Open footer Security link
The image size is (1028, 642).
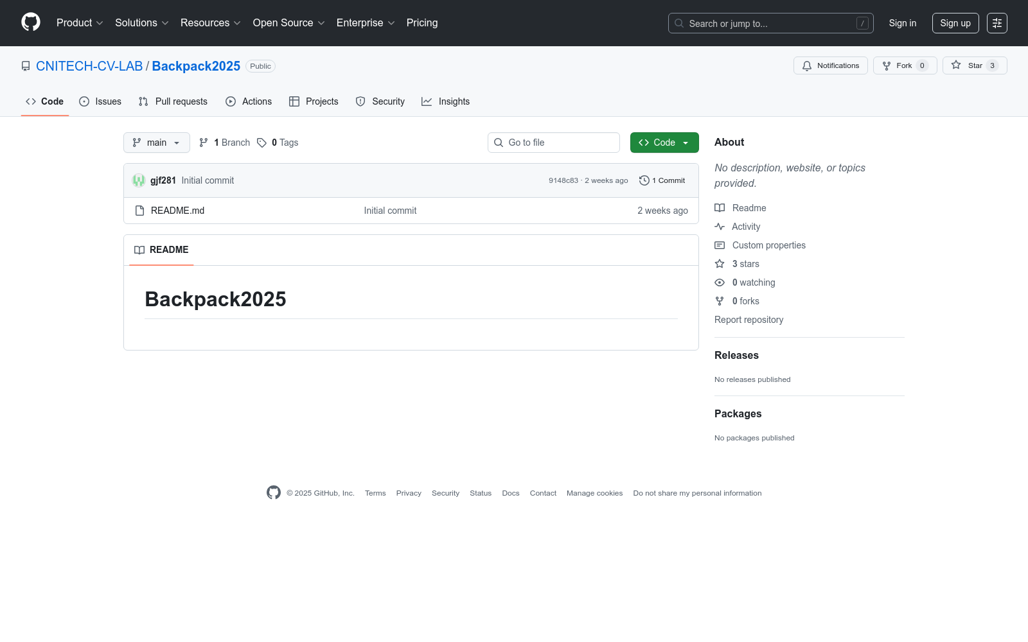[x=445, y=493]
